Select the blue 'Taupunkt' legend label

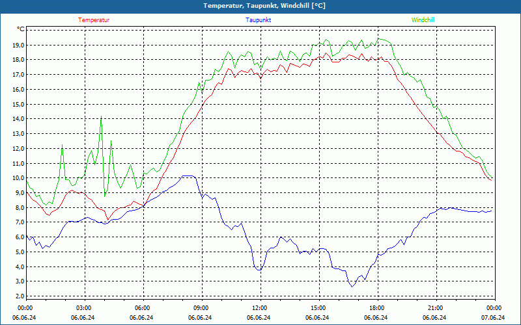tap(259, 20)
